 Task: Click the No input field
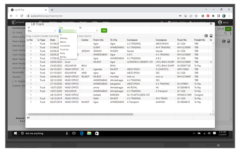[88, 31]
